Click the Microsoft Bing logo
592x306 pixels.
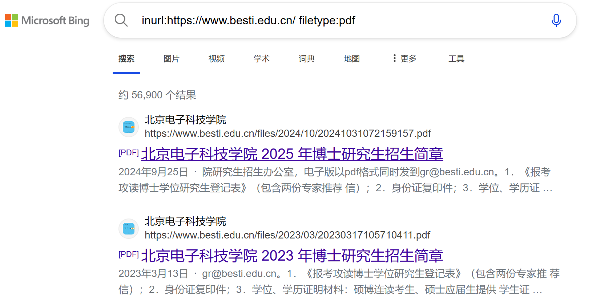[x=47, y=20]
